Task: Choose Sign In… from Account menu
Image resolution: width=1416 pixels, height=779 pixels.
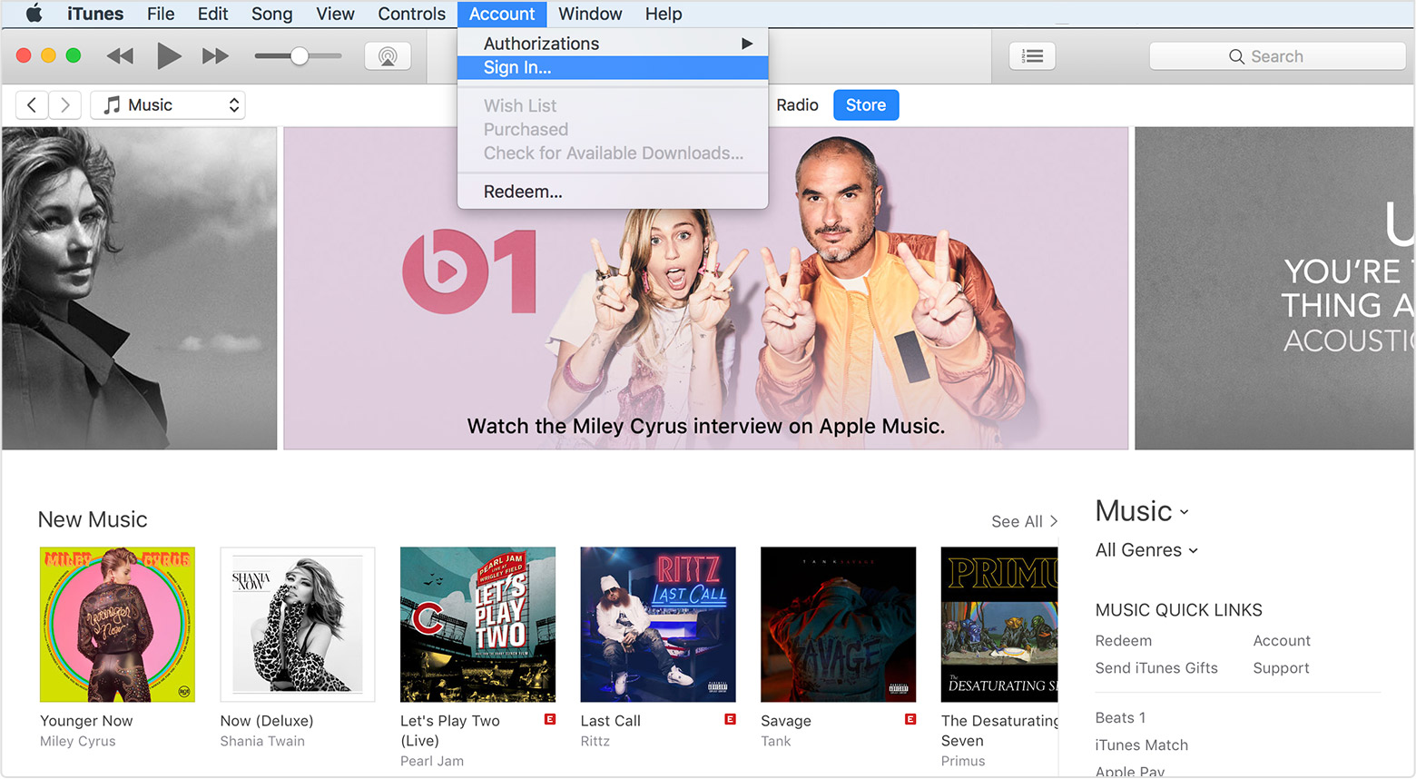Action: tap(613, 67)
